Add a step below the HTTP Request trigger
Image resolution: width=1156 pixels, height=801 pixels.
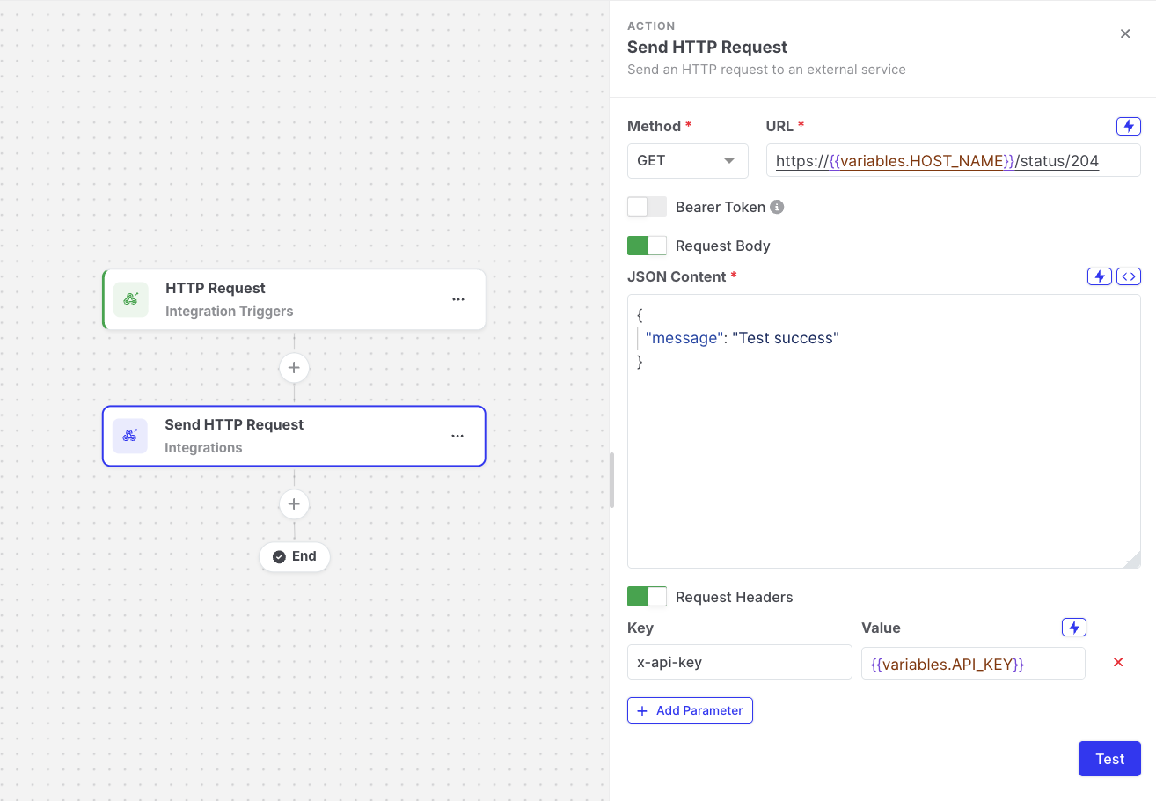click(x=294, y=367)
